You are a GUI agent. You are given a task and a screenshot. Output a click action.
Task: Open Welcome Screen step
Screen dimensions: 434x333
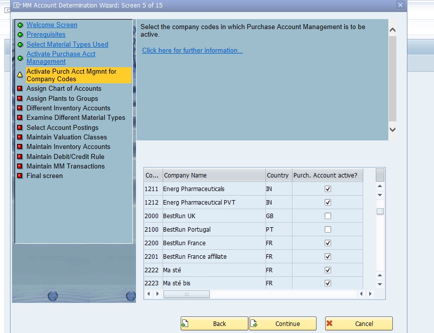click(x=52, y=25)
